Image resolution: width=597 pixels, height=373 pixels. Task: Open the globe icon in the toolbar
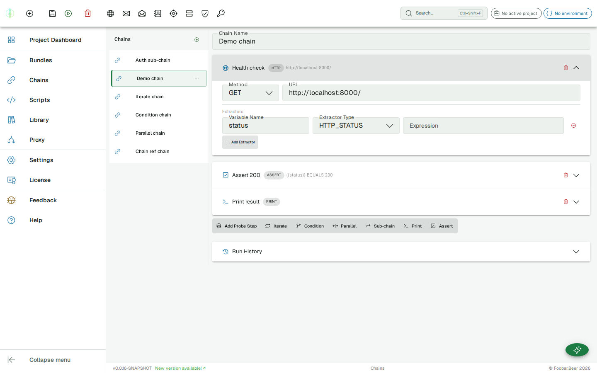pos(110,13)
